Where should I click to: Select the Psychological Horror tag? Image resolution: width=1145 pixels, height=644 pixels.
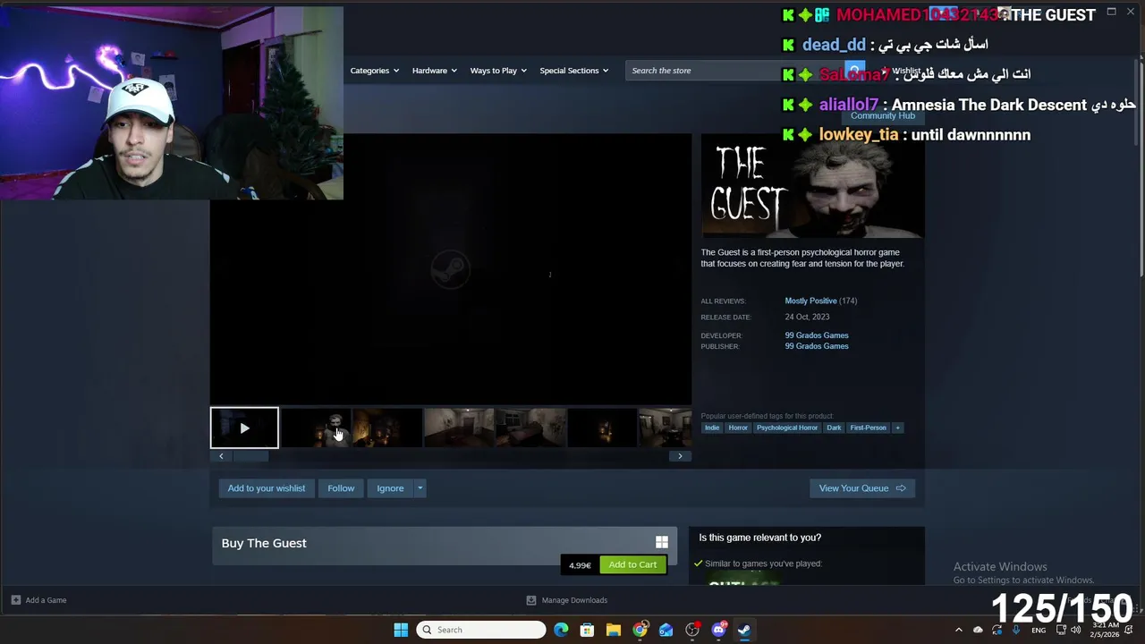[787, 428]
